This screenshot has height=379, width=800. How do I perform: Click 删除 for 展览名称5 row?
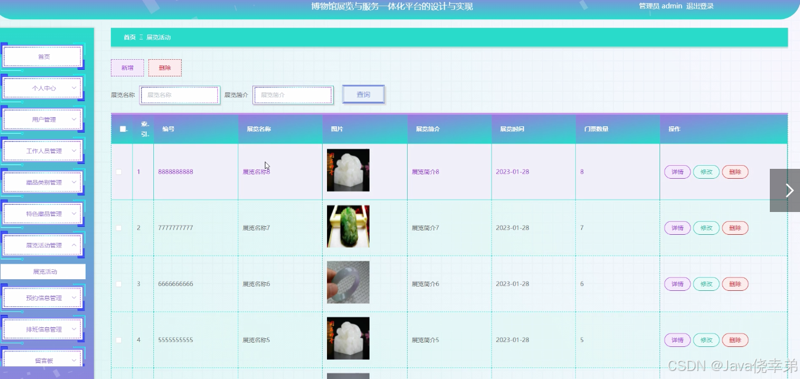click(735, 340)
